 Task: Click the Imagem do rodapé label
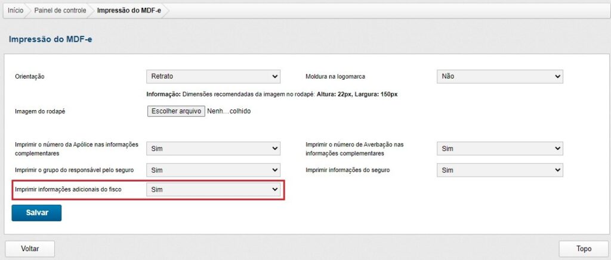pyautogui.click(x=39, y=111)
